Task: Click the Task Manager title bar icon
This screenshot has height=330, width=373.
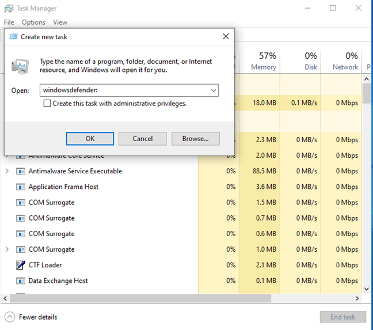Action: [9, 8]
